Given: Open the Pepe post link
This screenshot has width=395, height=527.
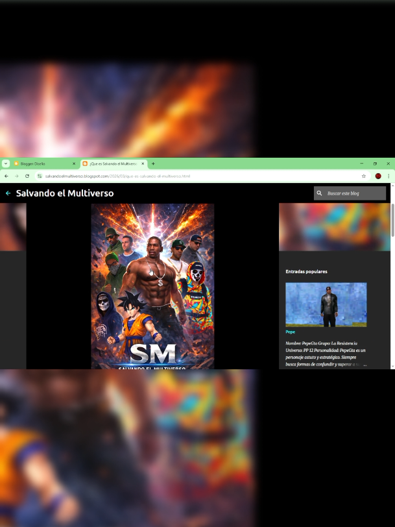Looking at the screenshot, I should click(x=290, y=332).
